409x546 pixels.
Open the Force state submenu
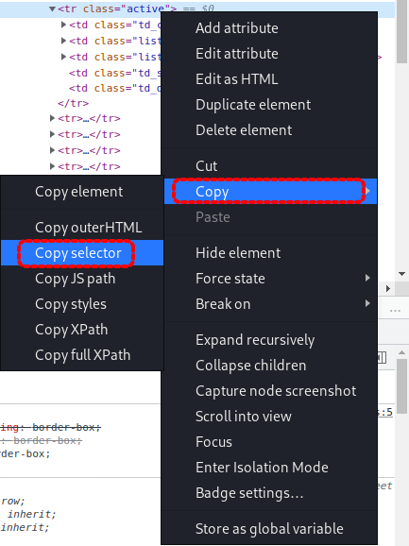pos(270,279)
